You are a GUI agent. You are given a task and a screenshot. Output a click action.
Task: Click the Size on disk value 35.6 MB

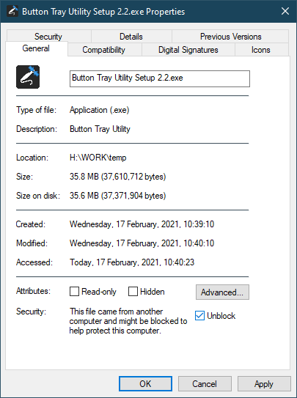(118, 196)
